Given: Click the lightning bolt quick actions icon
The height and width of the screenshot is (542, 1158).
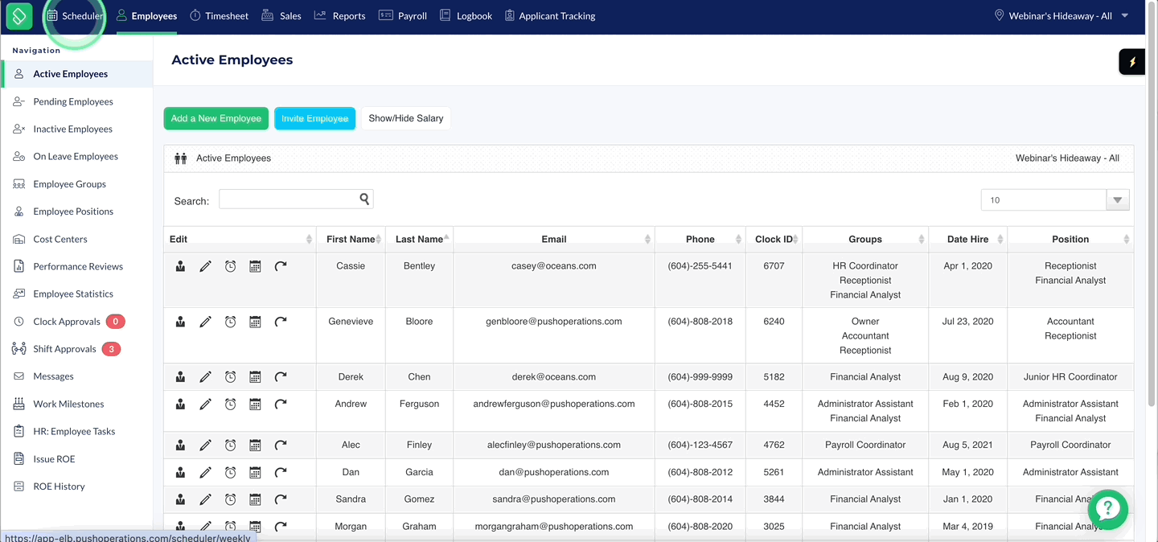Looking at the screenshot, I should pos(1131,62).
